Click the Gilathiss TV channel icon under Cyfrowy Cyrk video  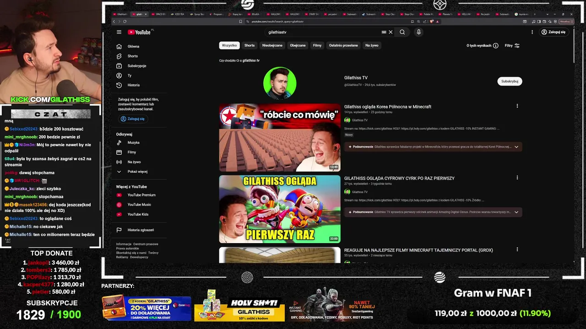(x=347, y=192)
